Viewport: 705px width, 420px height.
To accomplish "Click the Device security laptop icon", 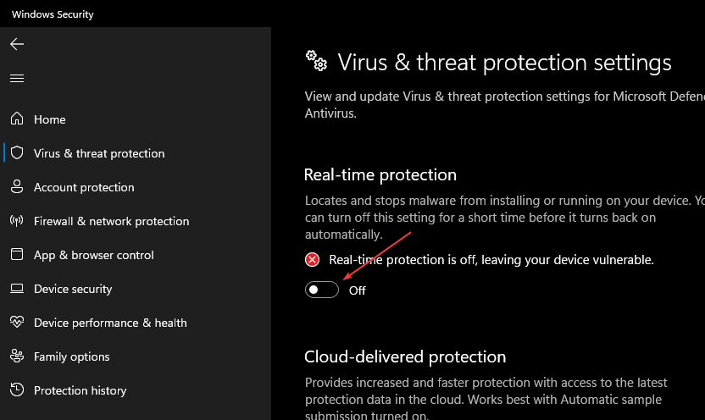I will coord(17,289).
